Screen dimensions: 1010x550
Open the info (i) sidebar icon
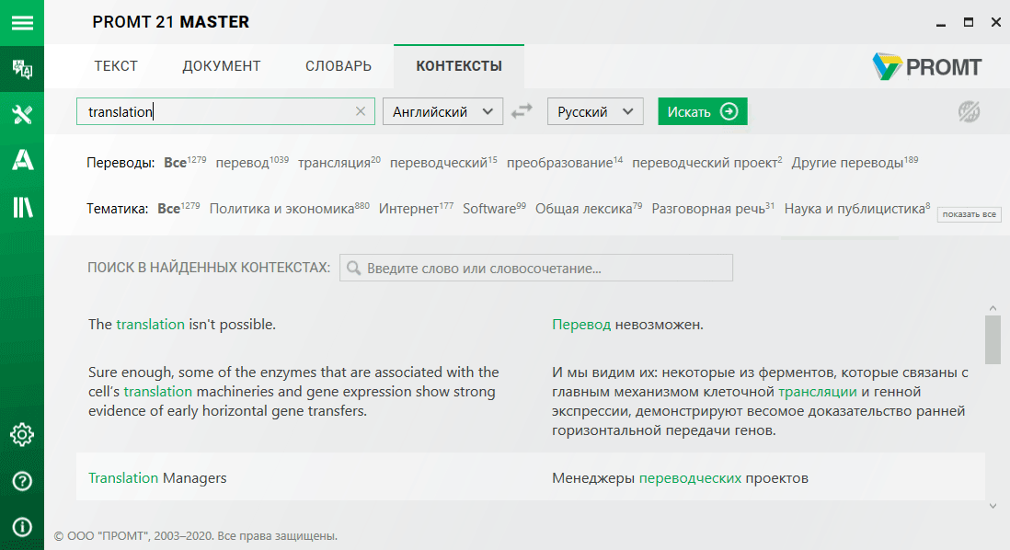(22, 527)
